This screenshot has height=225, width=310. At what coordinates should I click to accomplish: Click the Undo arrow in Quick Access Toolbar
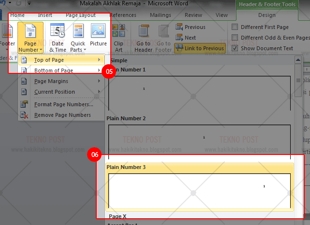(x=3, y=3)
